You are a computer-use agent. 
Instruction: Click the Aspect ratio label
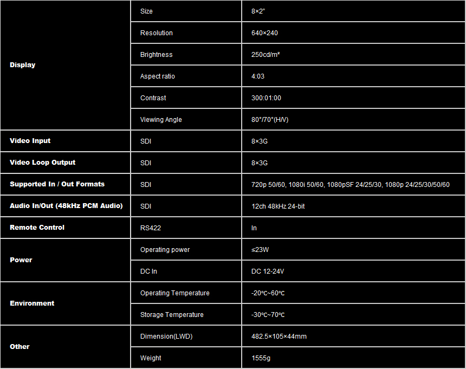click(x=158, y=76)
